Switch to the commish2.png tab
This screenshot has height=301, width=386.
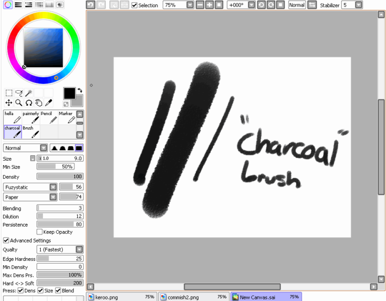[194, 297]
